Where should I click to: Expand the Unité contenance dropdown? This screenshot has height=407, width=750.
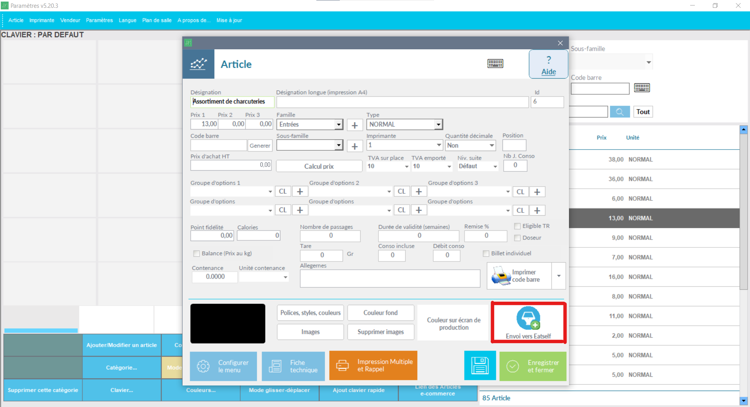(x=285, y=277)
